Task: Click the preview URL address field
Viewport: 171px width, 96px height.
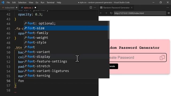Action: [140, 13]
